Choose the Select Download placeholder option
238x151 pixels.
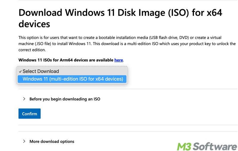click(41, 71)
